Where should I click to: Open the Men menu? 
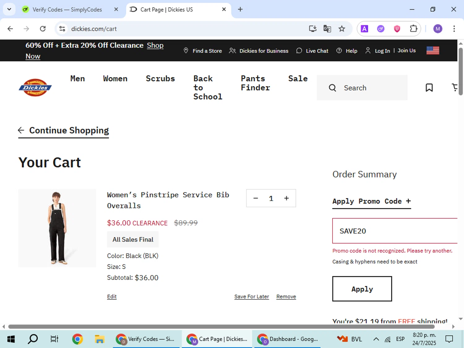pyautogui.click(x=77, y=79)
